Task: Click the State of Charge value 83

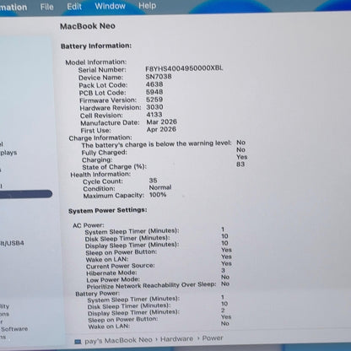Action: (x=240, y=165)
